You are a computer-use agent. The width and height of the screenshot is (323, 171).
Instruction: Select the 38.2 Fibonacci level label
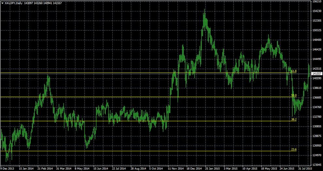[294, 119]
